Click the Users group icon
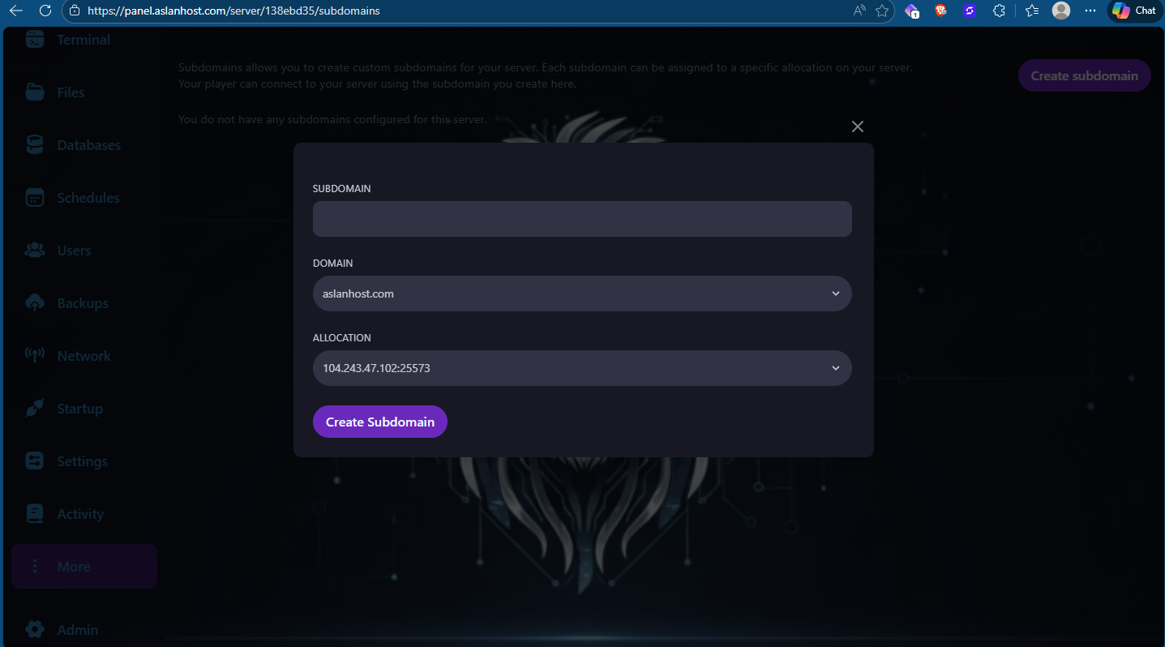Screen dimensions: 1165x647 click(35, 251)
